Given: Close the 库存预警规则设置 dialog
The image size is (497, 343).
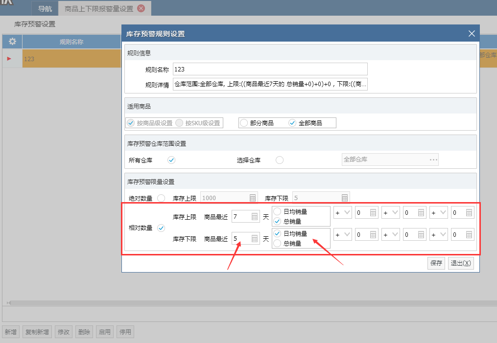Looking at the screenshot, I should click(472, 34).
